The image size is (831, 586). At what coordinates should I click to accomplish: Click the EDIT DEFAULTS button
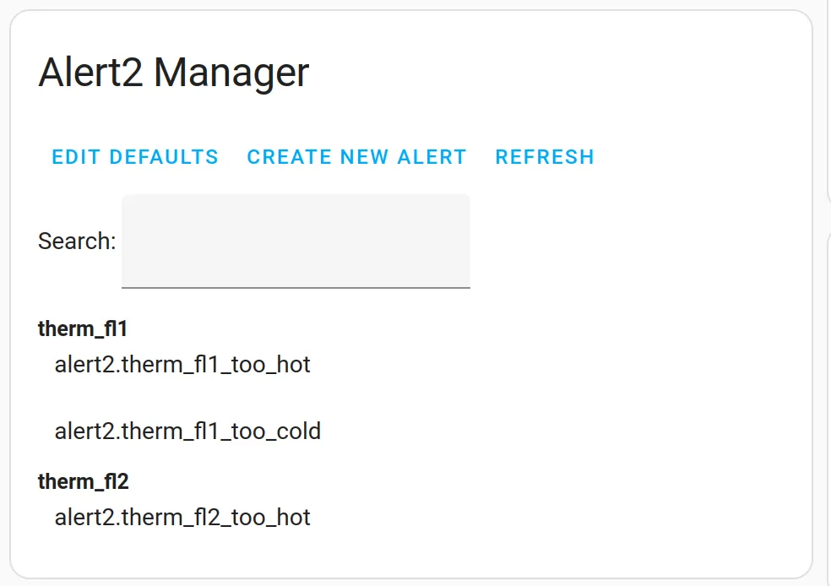(x=135, y=157)
